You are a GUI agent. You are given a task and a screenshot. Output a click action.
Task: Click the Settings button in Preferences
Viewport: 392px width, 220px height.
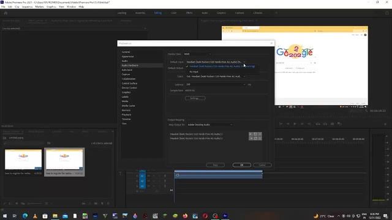click(195, 98)
